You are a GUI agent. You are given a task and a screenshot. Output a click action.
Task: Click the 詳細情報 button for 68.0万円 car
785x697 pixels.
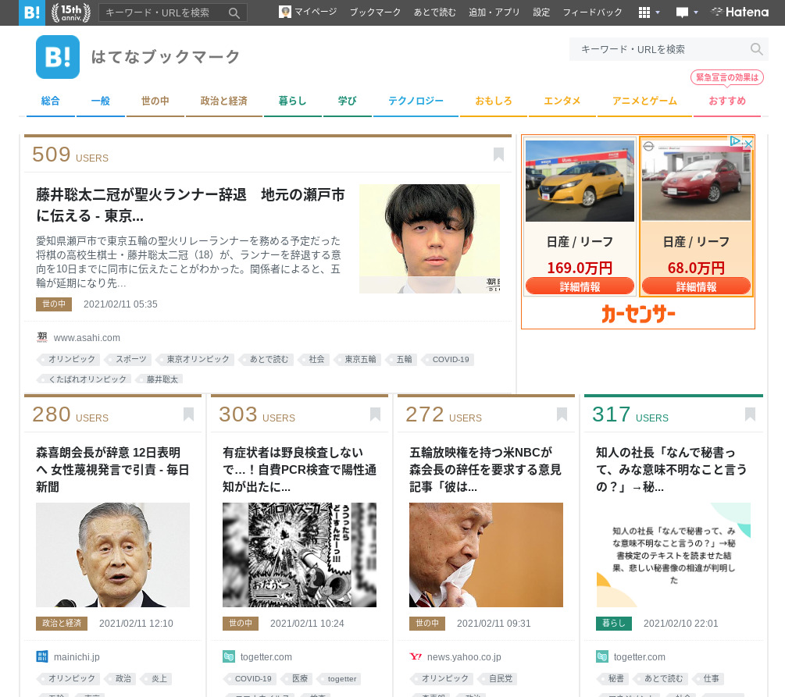[x=697, y=286]
